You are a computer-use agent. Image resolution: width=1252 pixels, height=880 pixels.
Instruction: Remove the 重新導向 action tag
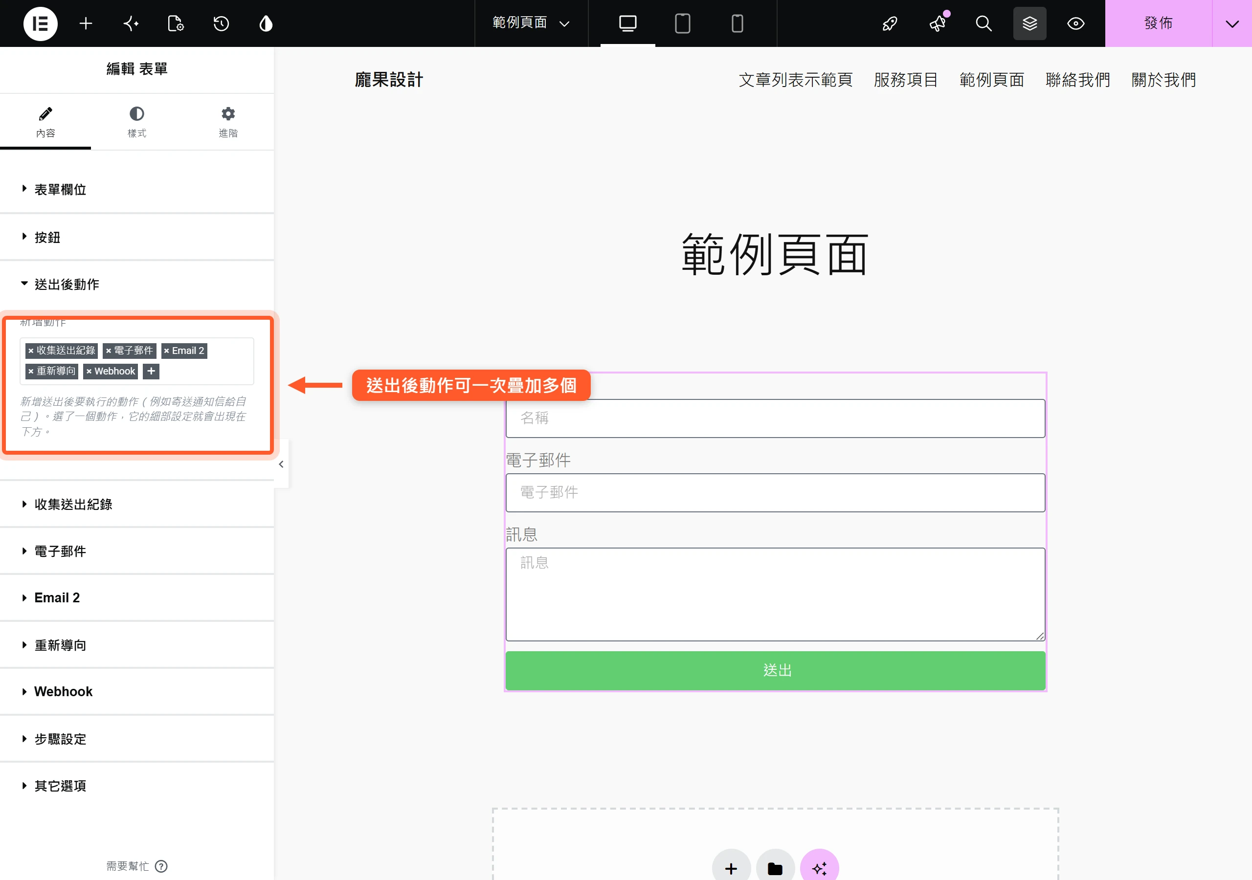coord(31,371)
